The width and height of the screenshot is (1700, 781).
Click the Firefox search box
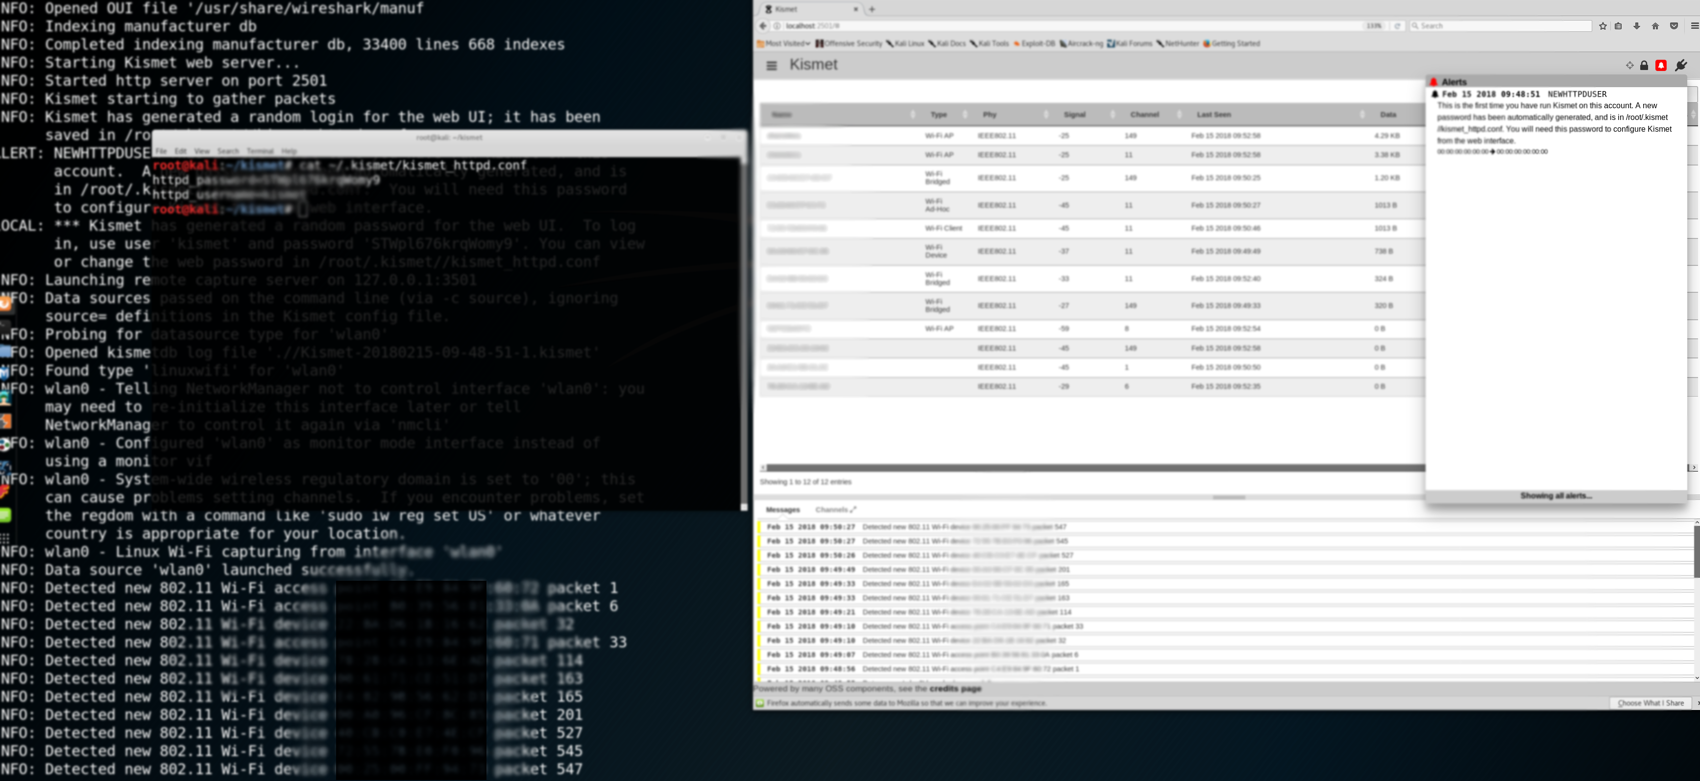click(1501, 26)
